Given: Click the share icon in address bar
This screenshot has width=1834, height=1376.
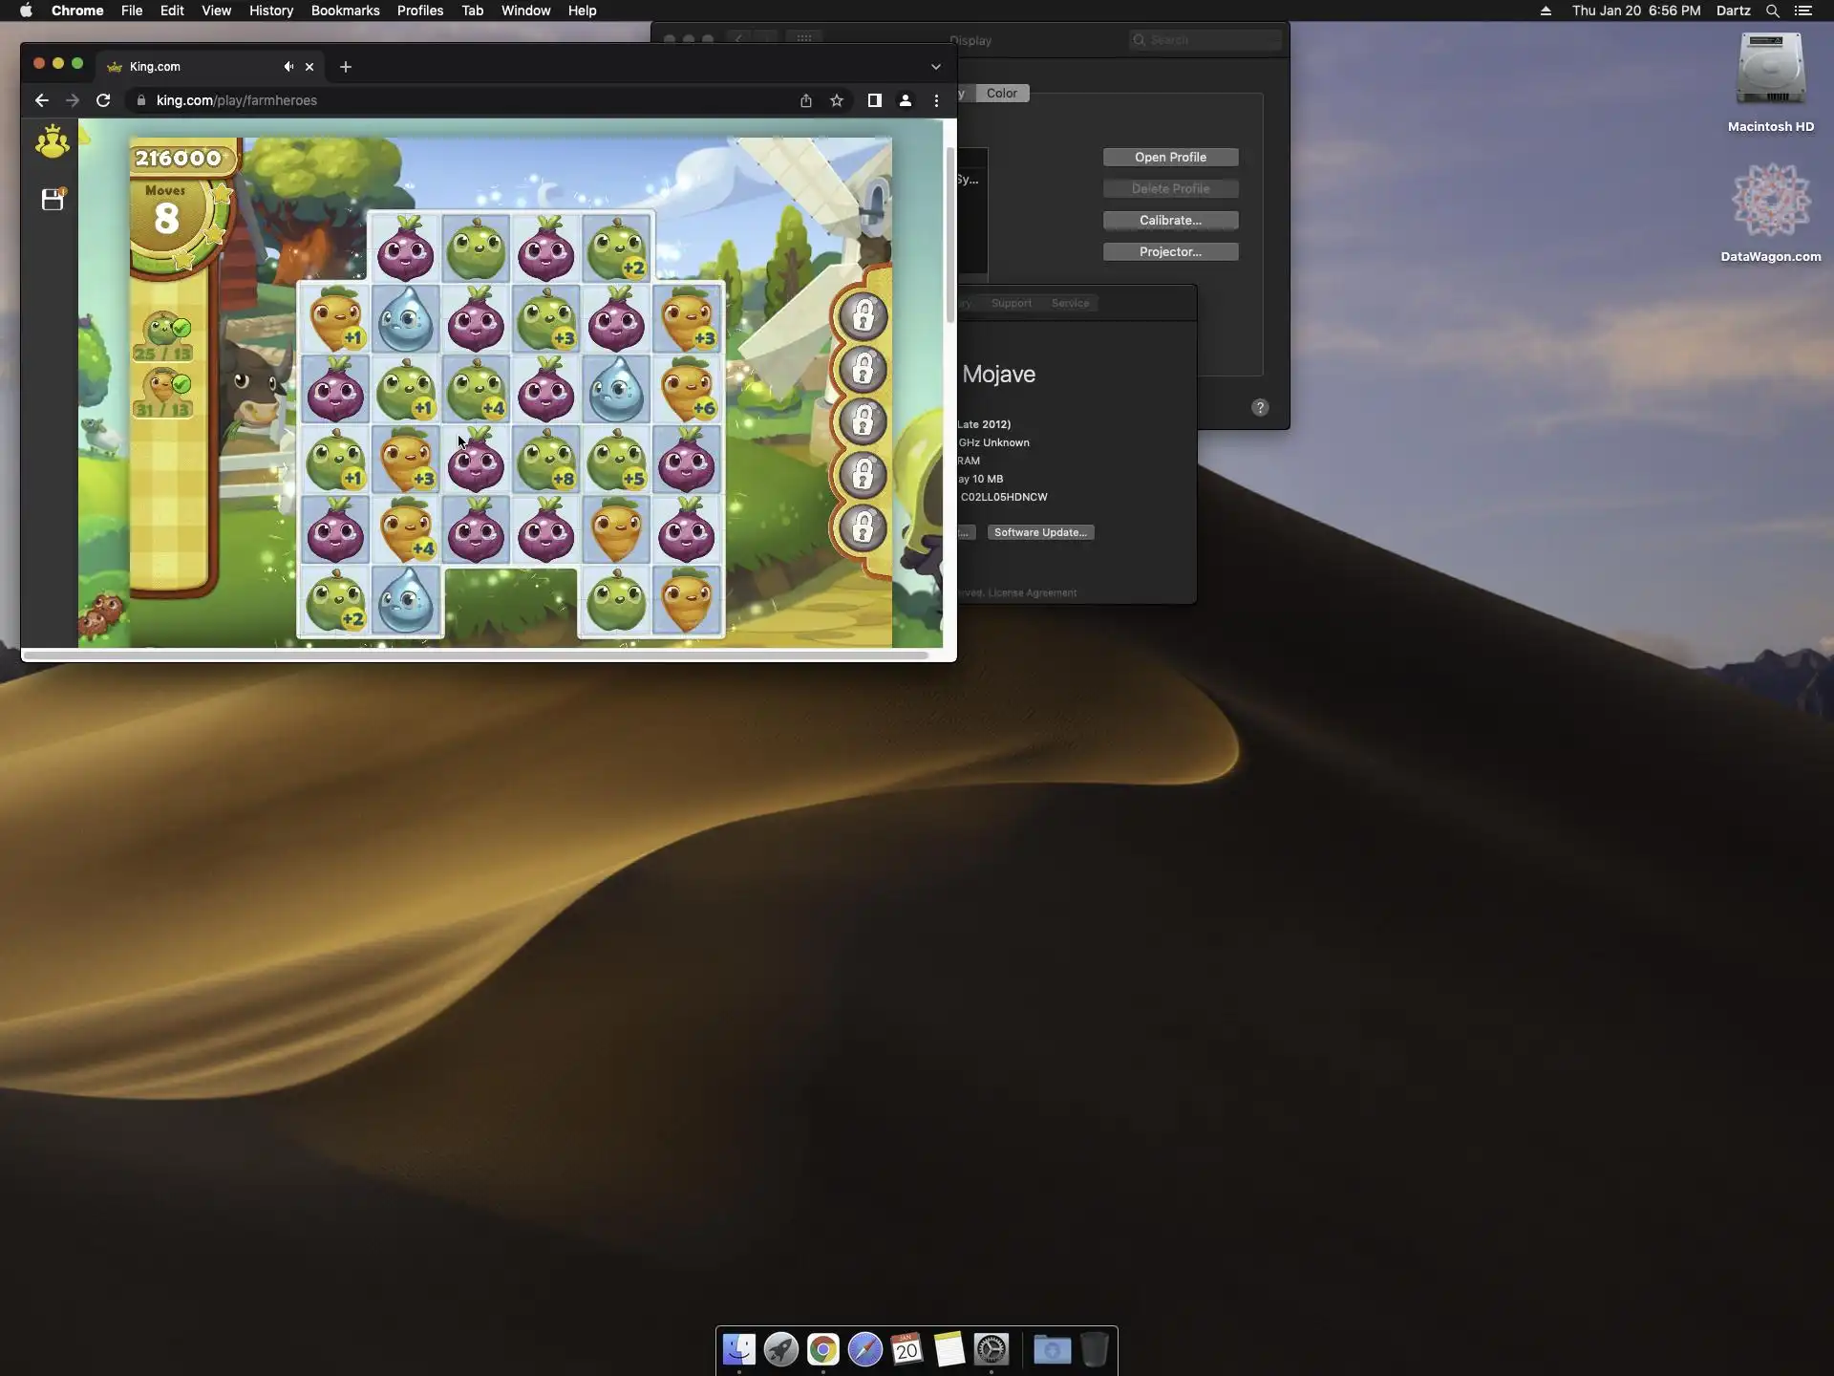Looking at the screenshot, I should click(806, 100).
